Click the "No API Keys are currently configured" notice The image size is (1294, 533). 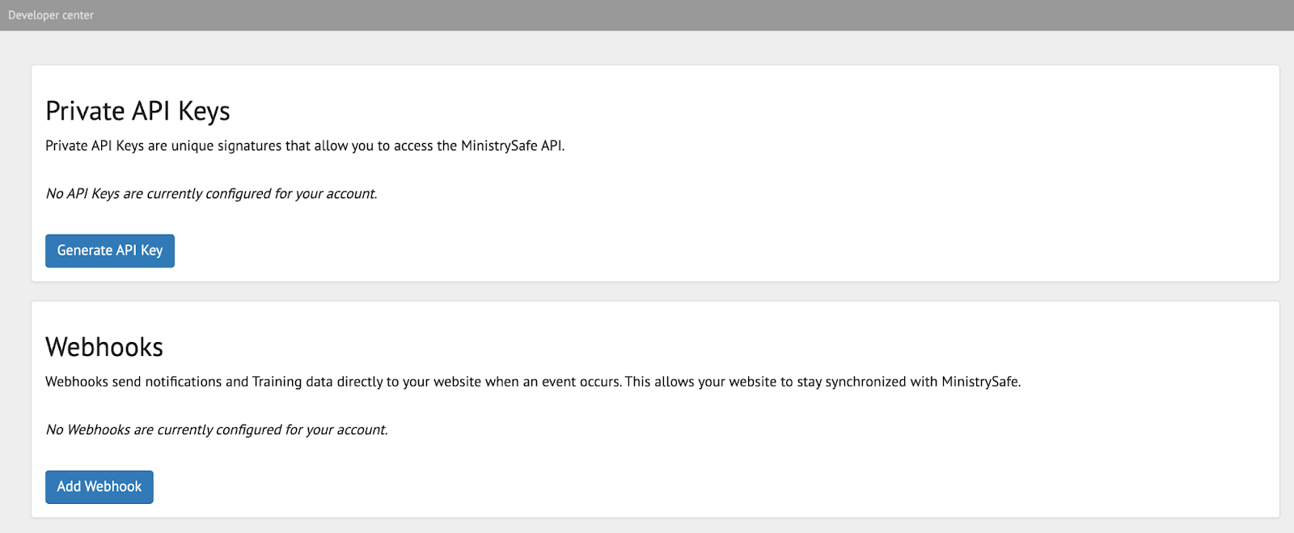211,194
